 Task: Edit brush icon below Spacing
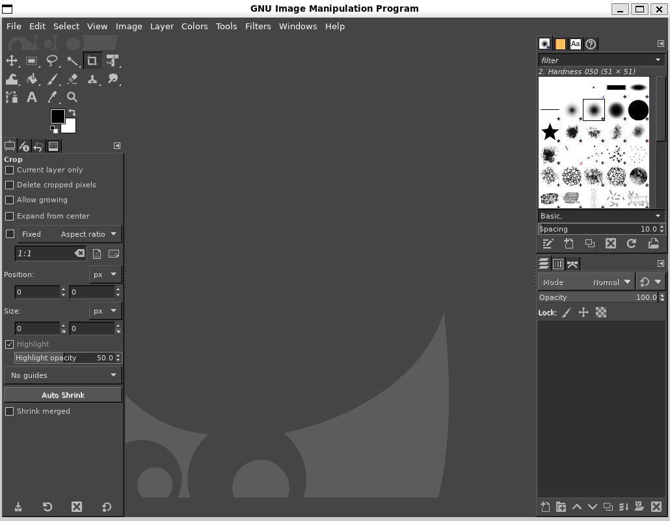(548, 244)
